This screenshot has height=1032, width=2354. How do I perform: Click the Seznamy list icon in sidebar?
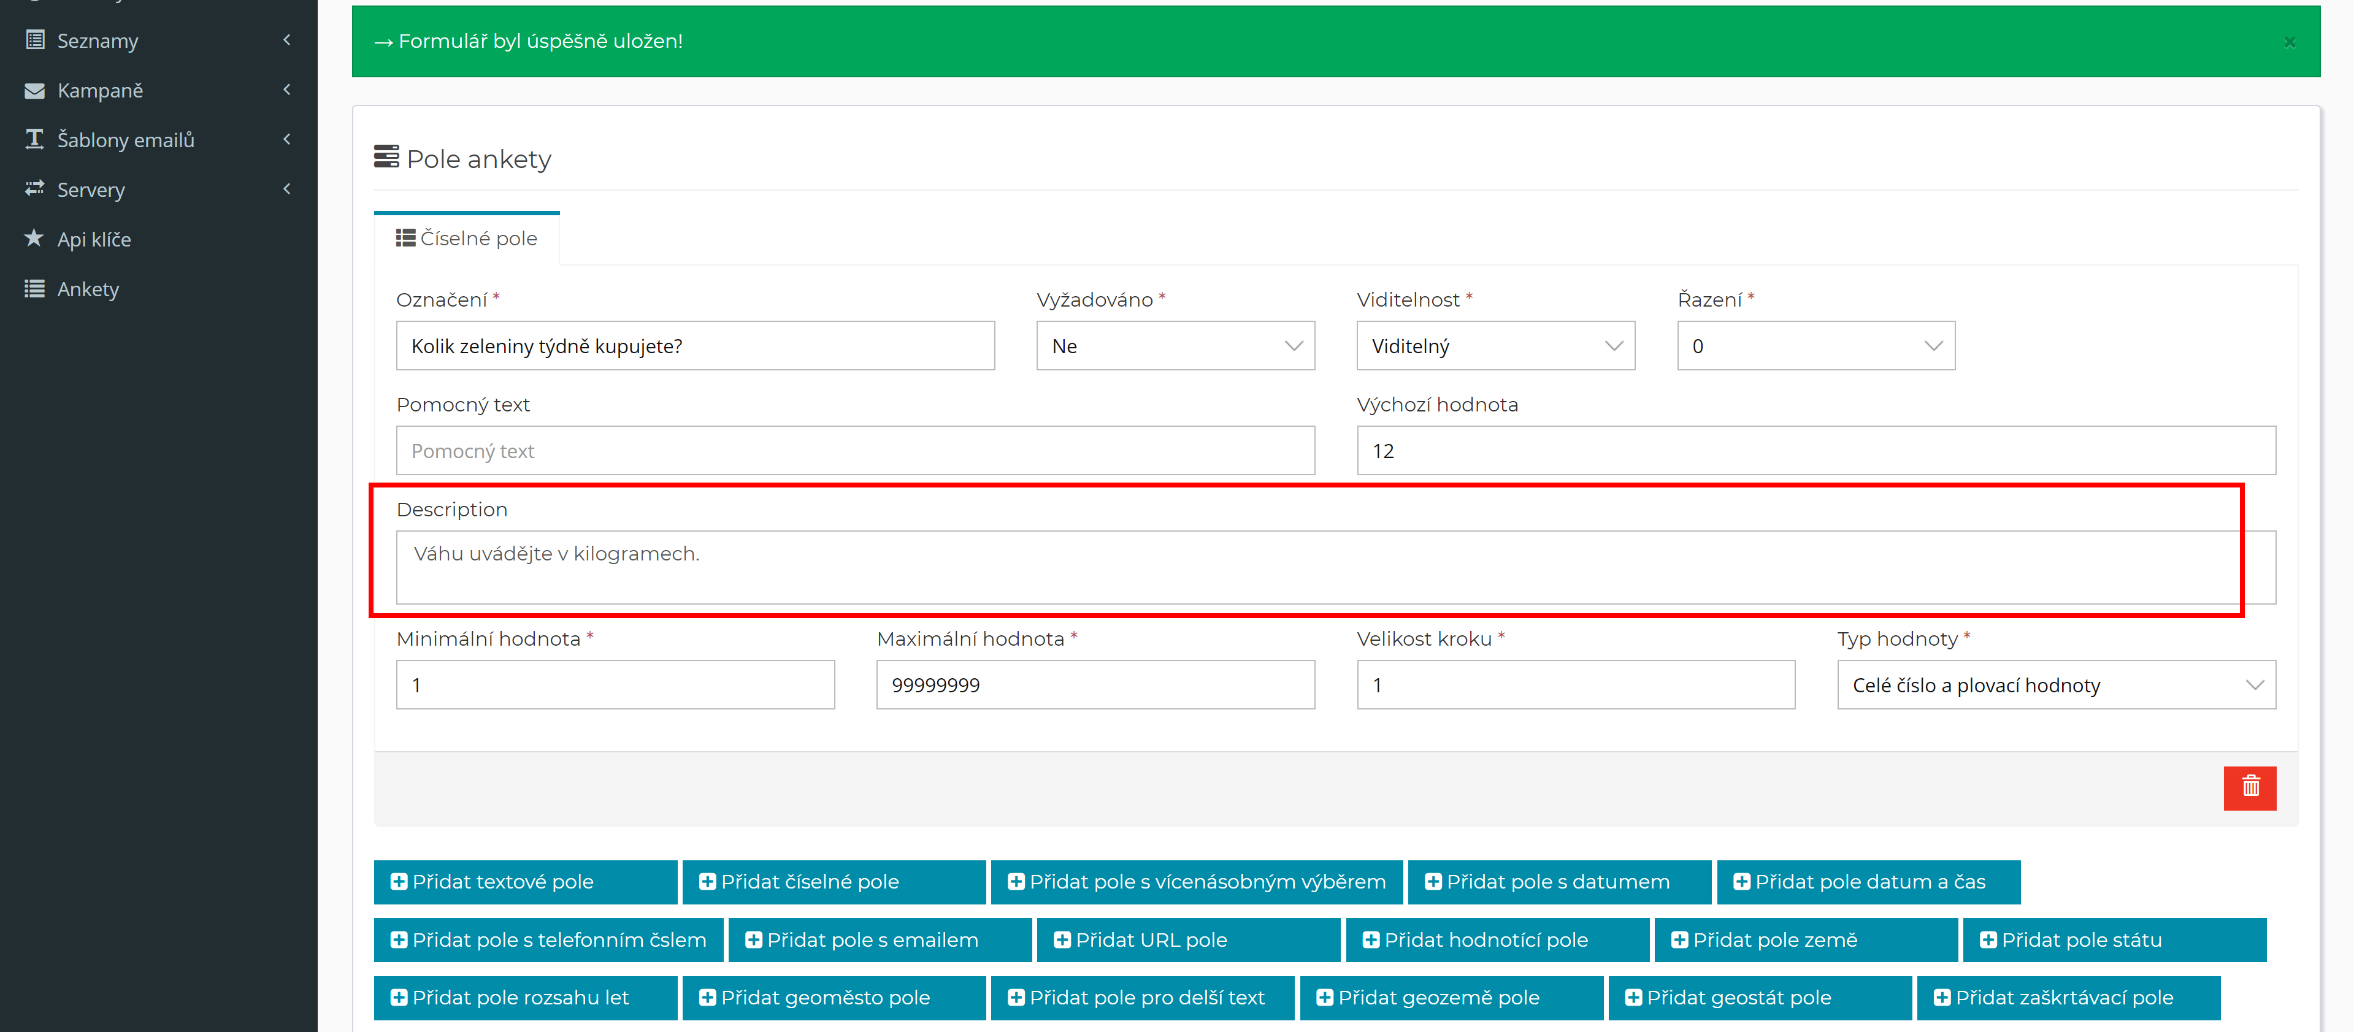coord(35,40)
